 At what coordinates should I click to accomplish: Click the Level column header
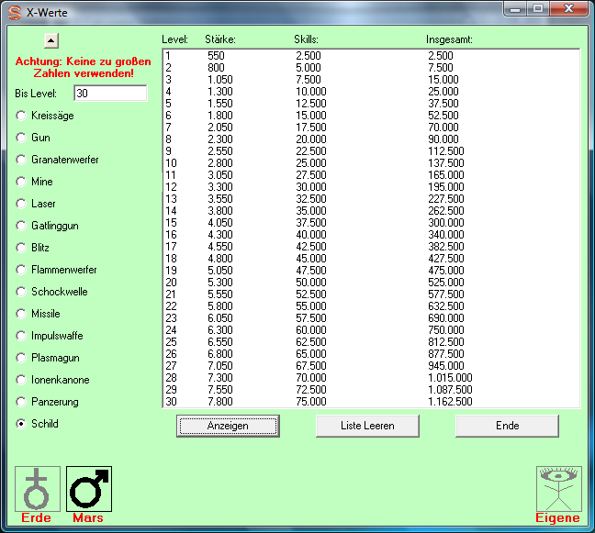click(174, 39)
